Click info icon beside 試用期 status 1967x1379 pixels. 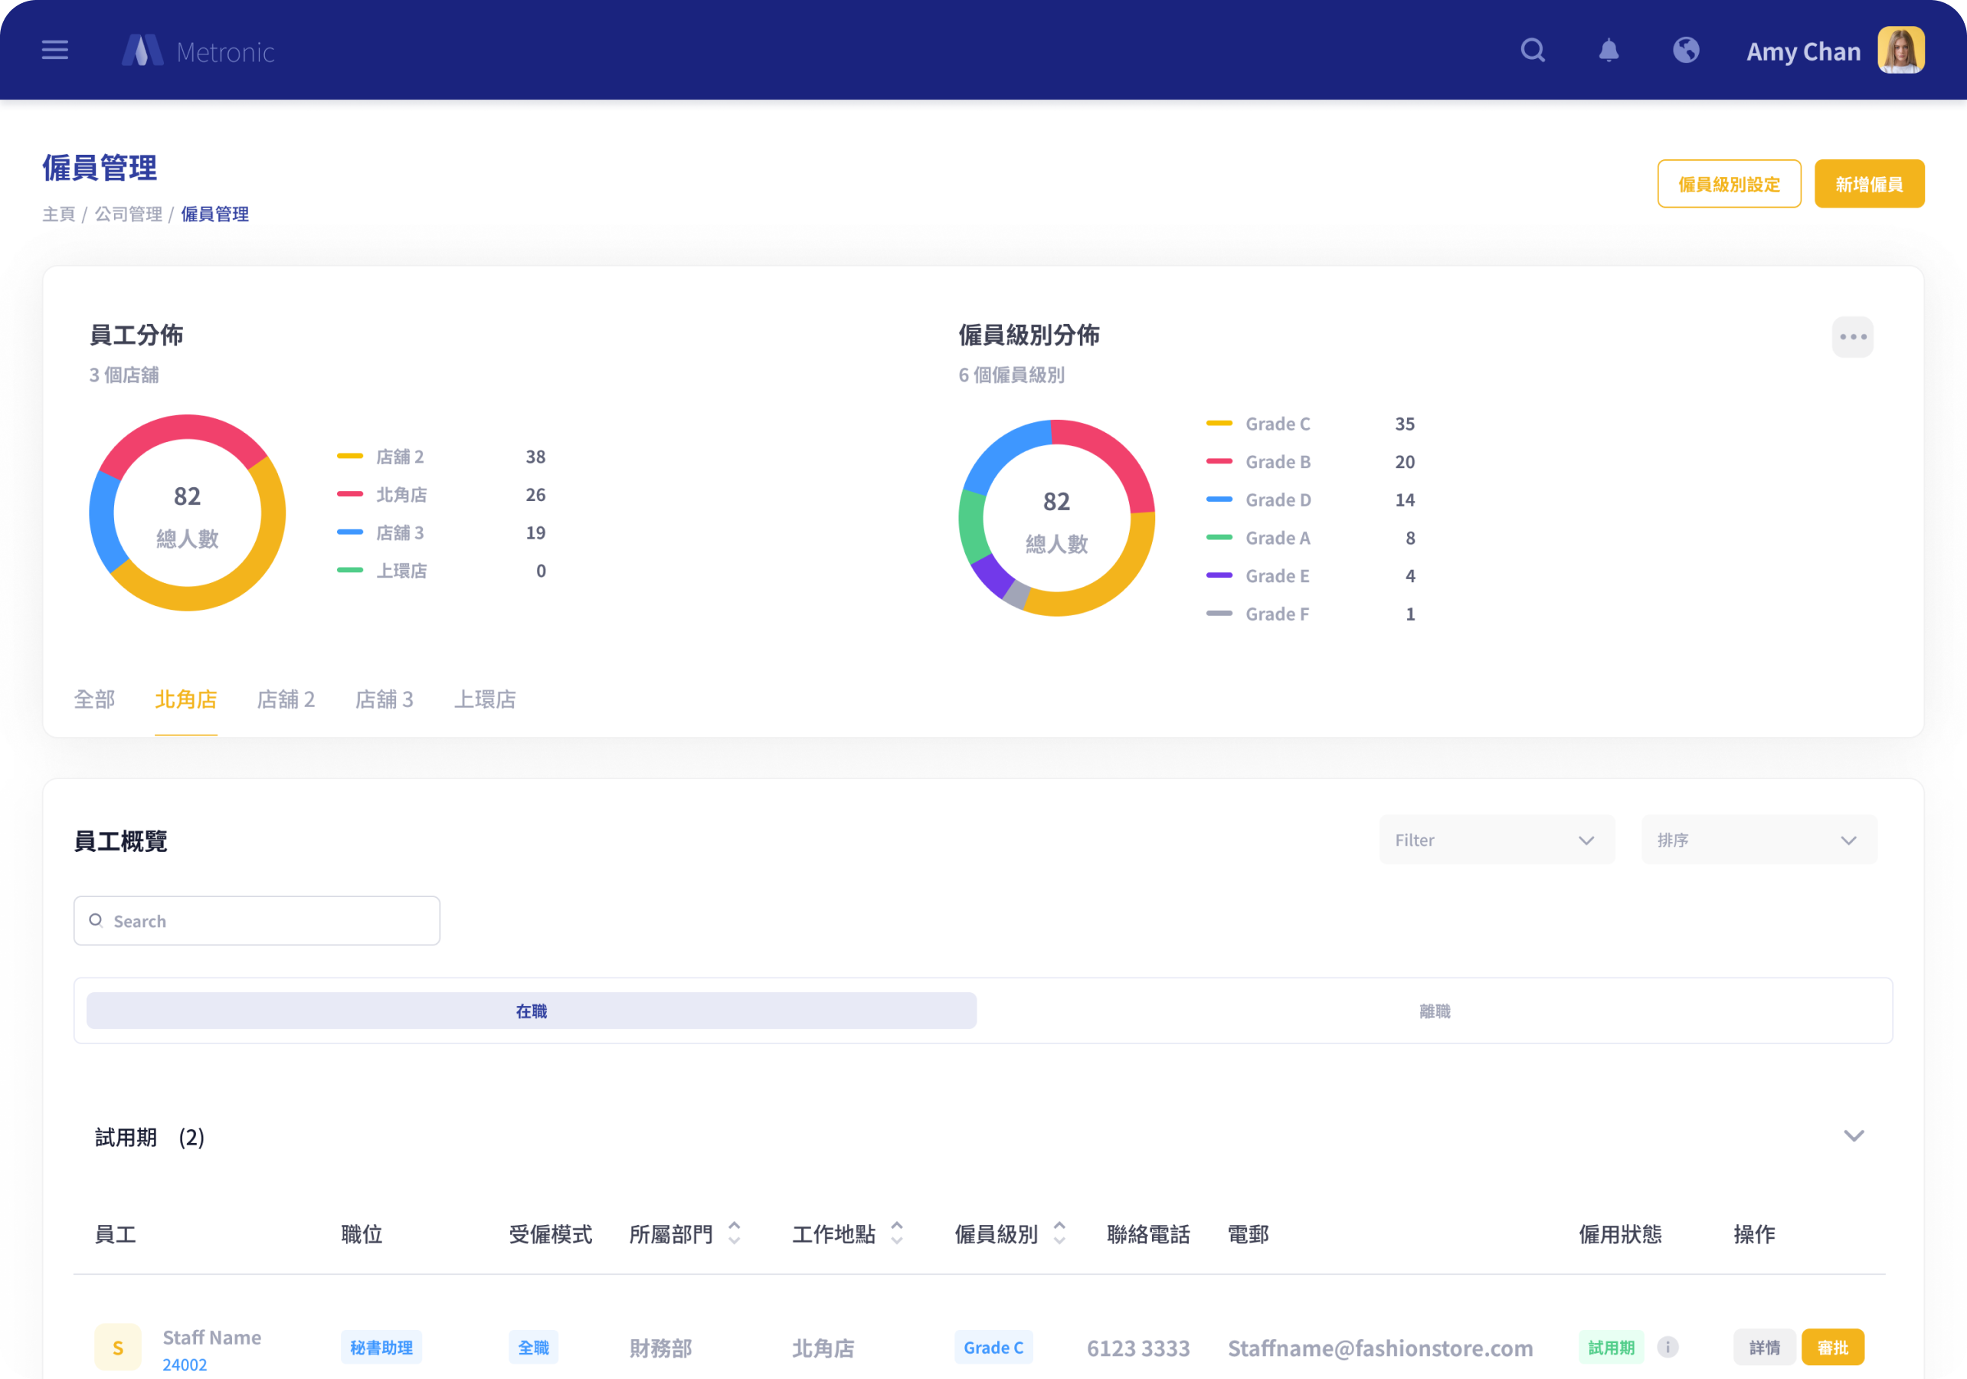coord(1668,1348)
